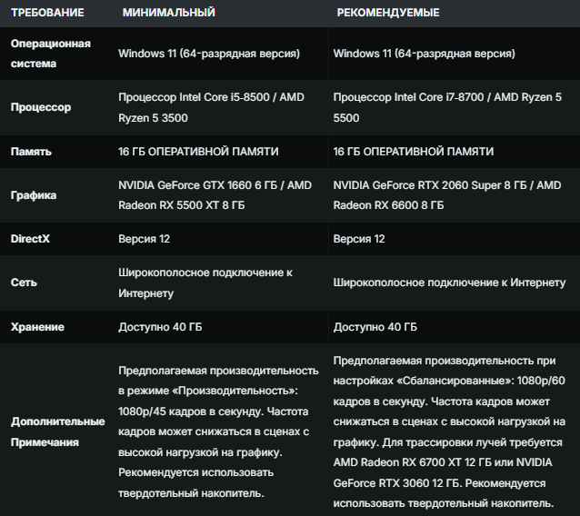Select the Память row label
Image resolution: width=580 pixels, height=516 pixels.
pos(31,152)
